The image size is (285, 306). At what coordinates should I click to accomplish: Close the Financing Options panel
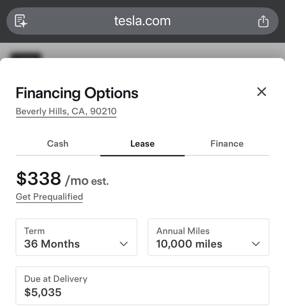[x=262, y=92]
